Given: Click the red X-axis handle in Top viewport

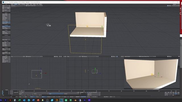Looking at the screenshot, I should 45,73.
